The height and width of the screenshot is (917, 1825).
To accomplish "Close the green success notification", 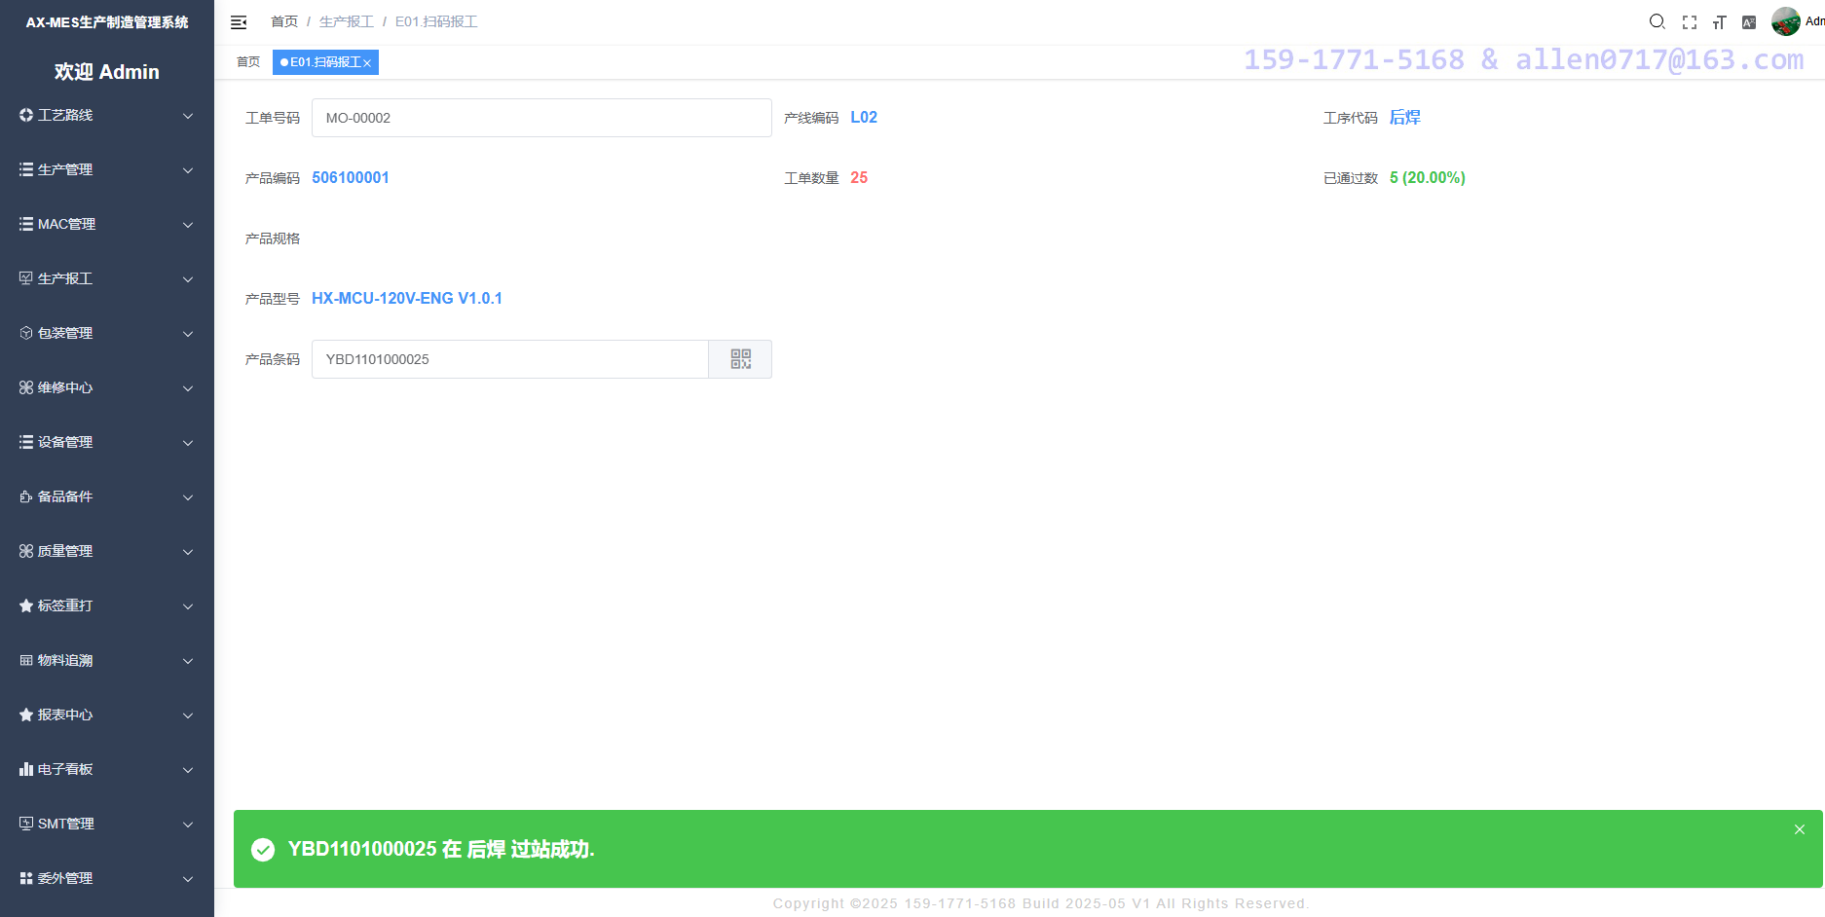I will 1800,829.
